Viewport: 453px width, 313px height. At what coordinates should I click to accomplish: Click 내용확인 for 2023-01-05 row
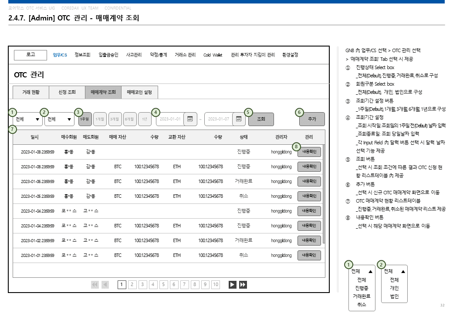click(x=309, y=196)
